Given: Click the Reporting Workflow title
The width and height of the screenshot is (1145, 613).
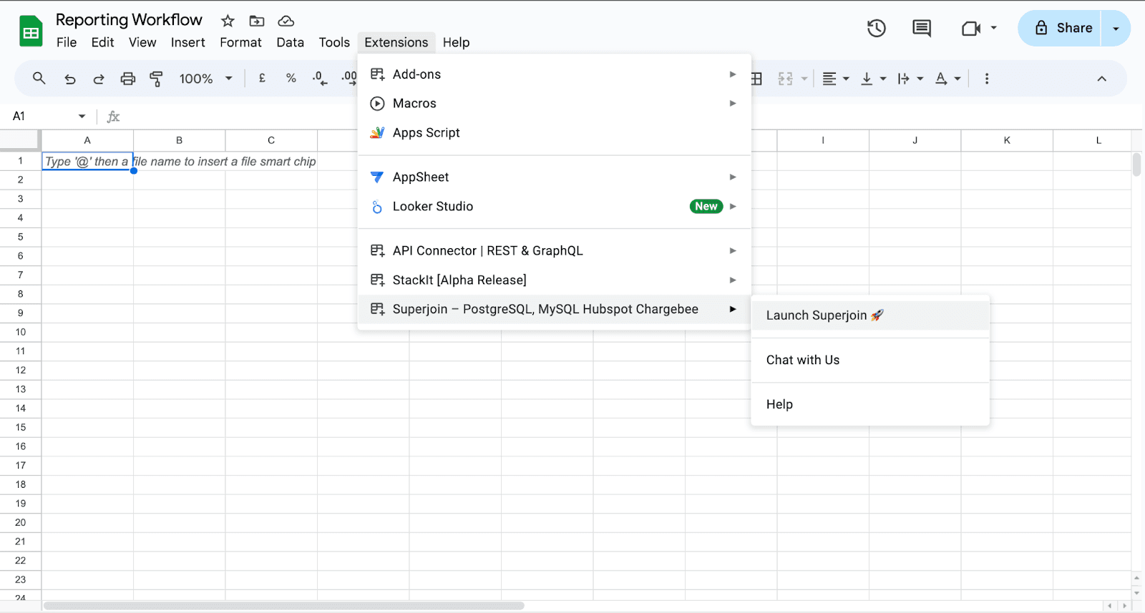Looking at the screenshot, I should (x=129, y=20).
